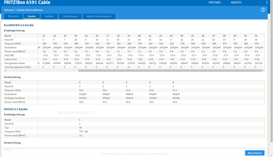Click upstream frequency 58.4 value
The width and height of the screenshot is (273, 157).
[x=105, y=90]
